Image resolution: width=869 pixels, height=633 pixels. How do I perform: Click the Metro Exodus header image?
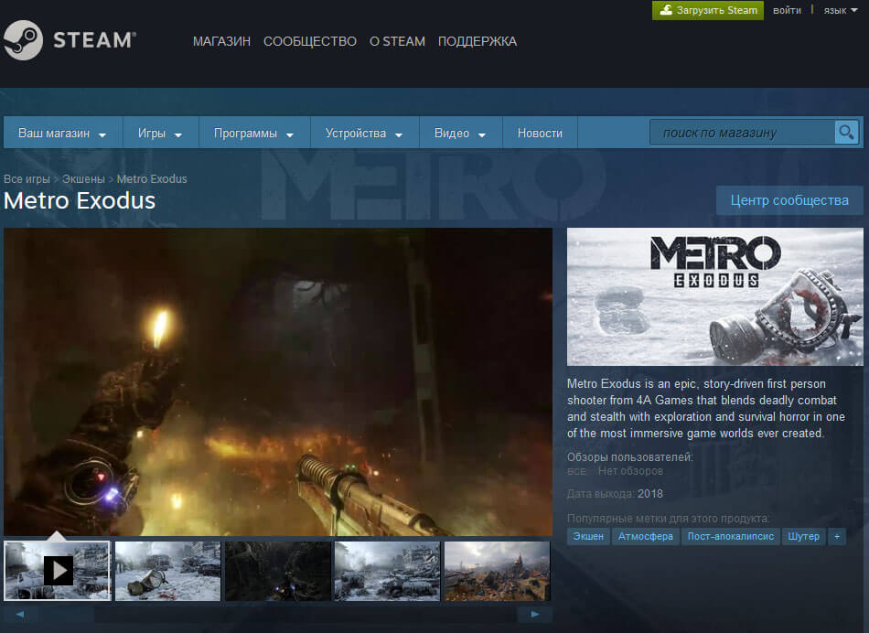coord(715,296)
